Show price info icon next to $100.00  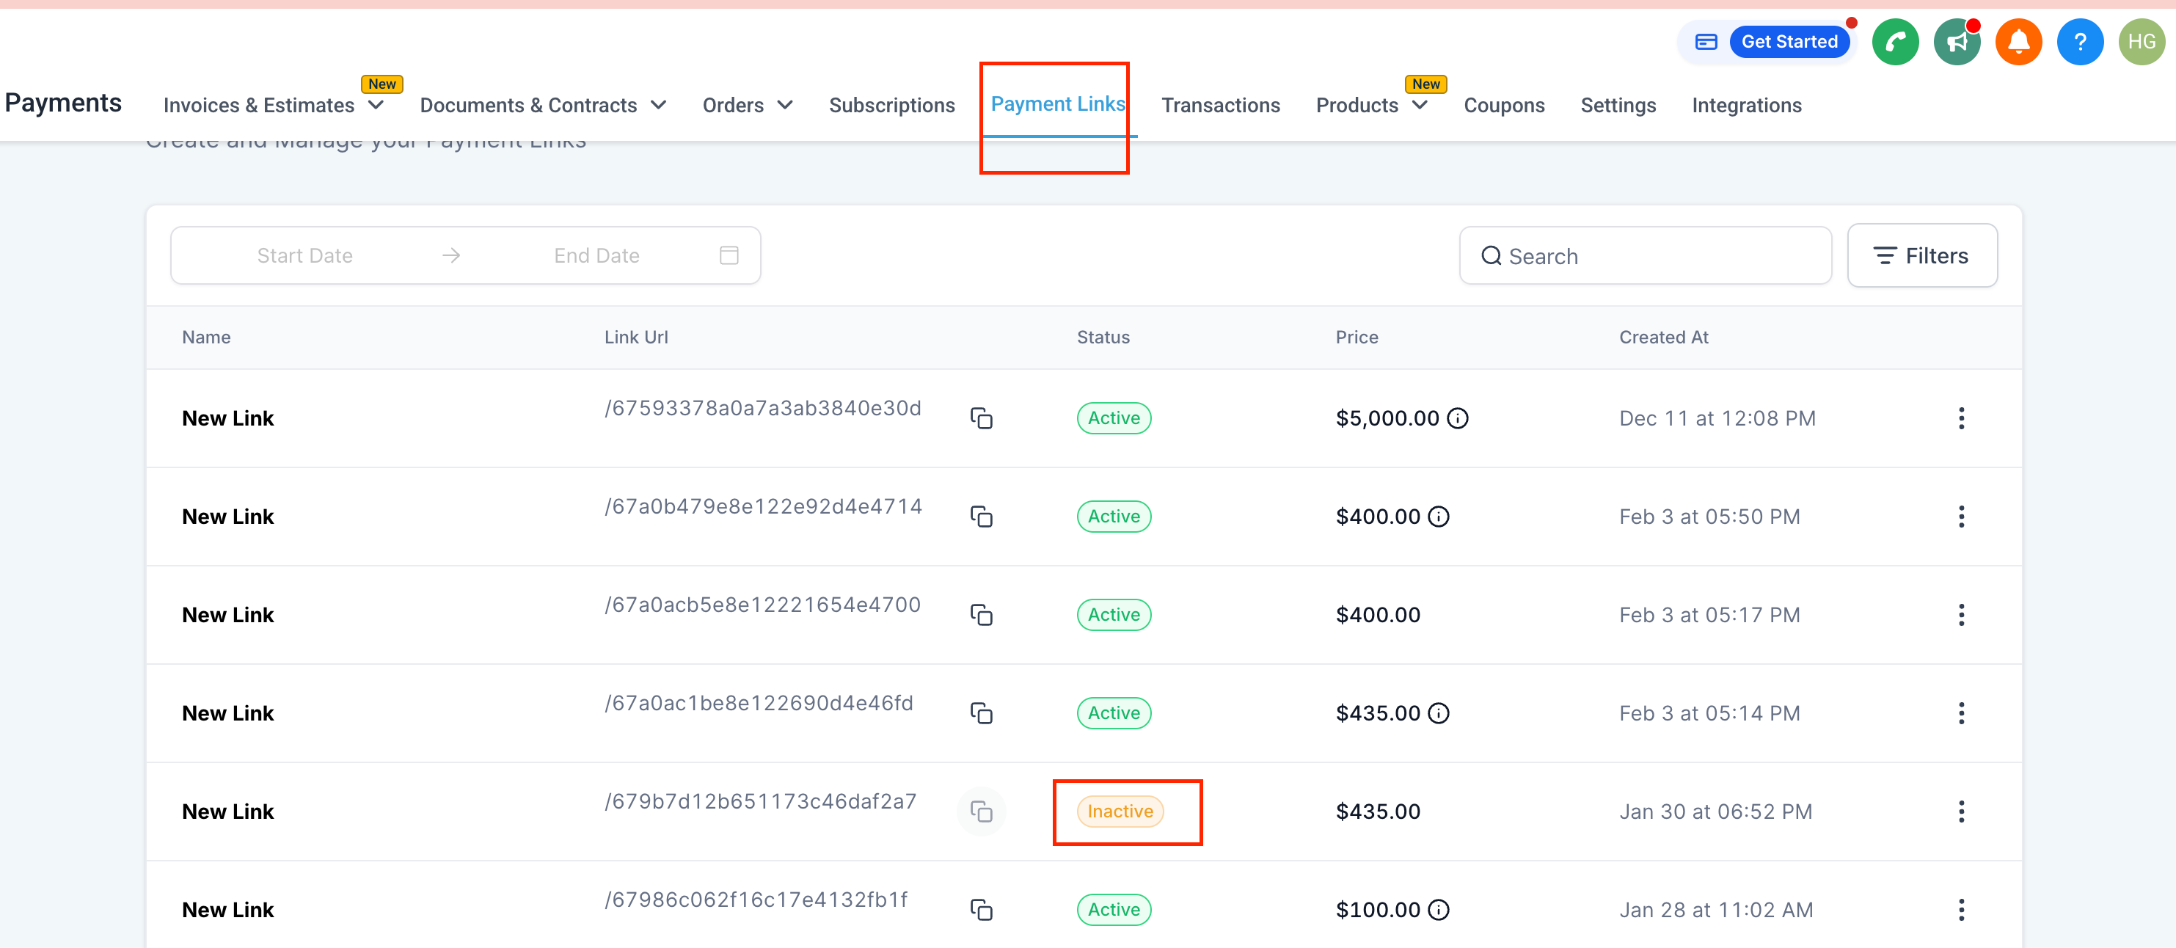click(1439, 910)
